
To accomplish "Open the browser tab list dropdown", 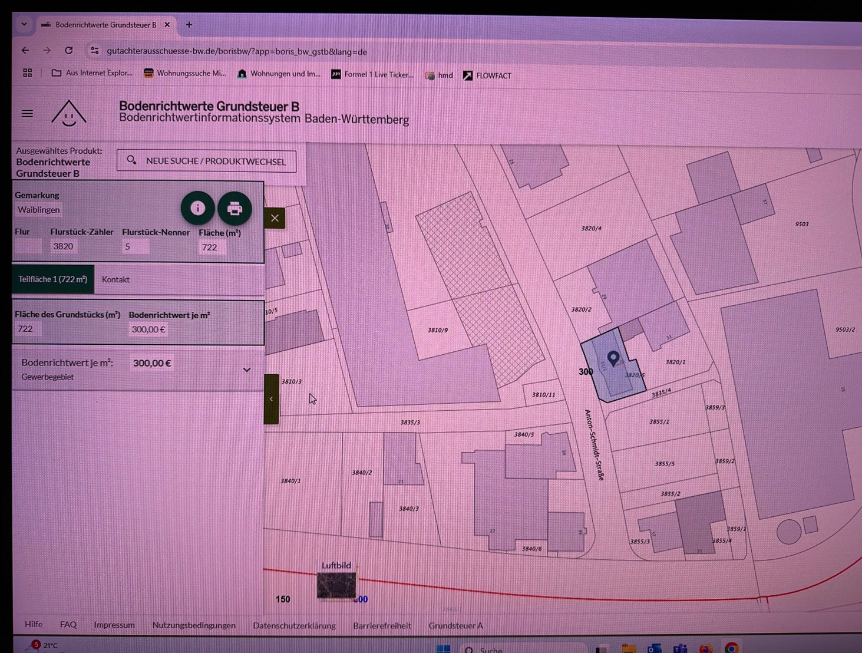I will click(x=24, y=25).
